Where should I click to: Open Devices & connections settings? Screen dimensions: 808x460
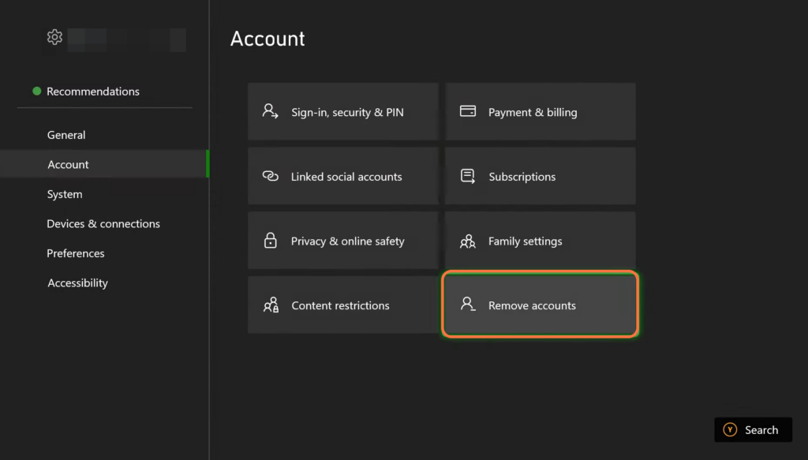tap(105, 223)
